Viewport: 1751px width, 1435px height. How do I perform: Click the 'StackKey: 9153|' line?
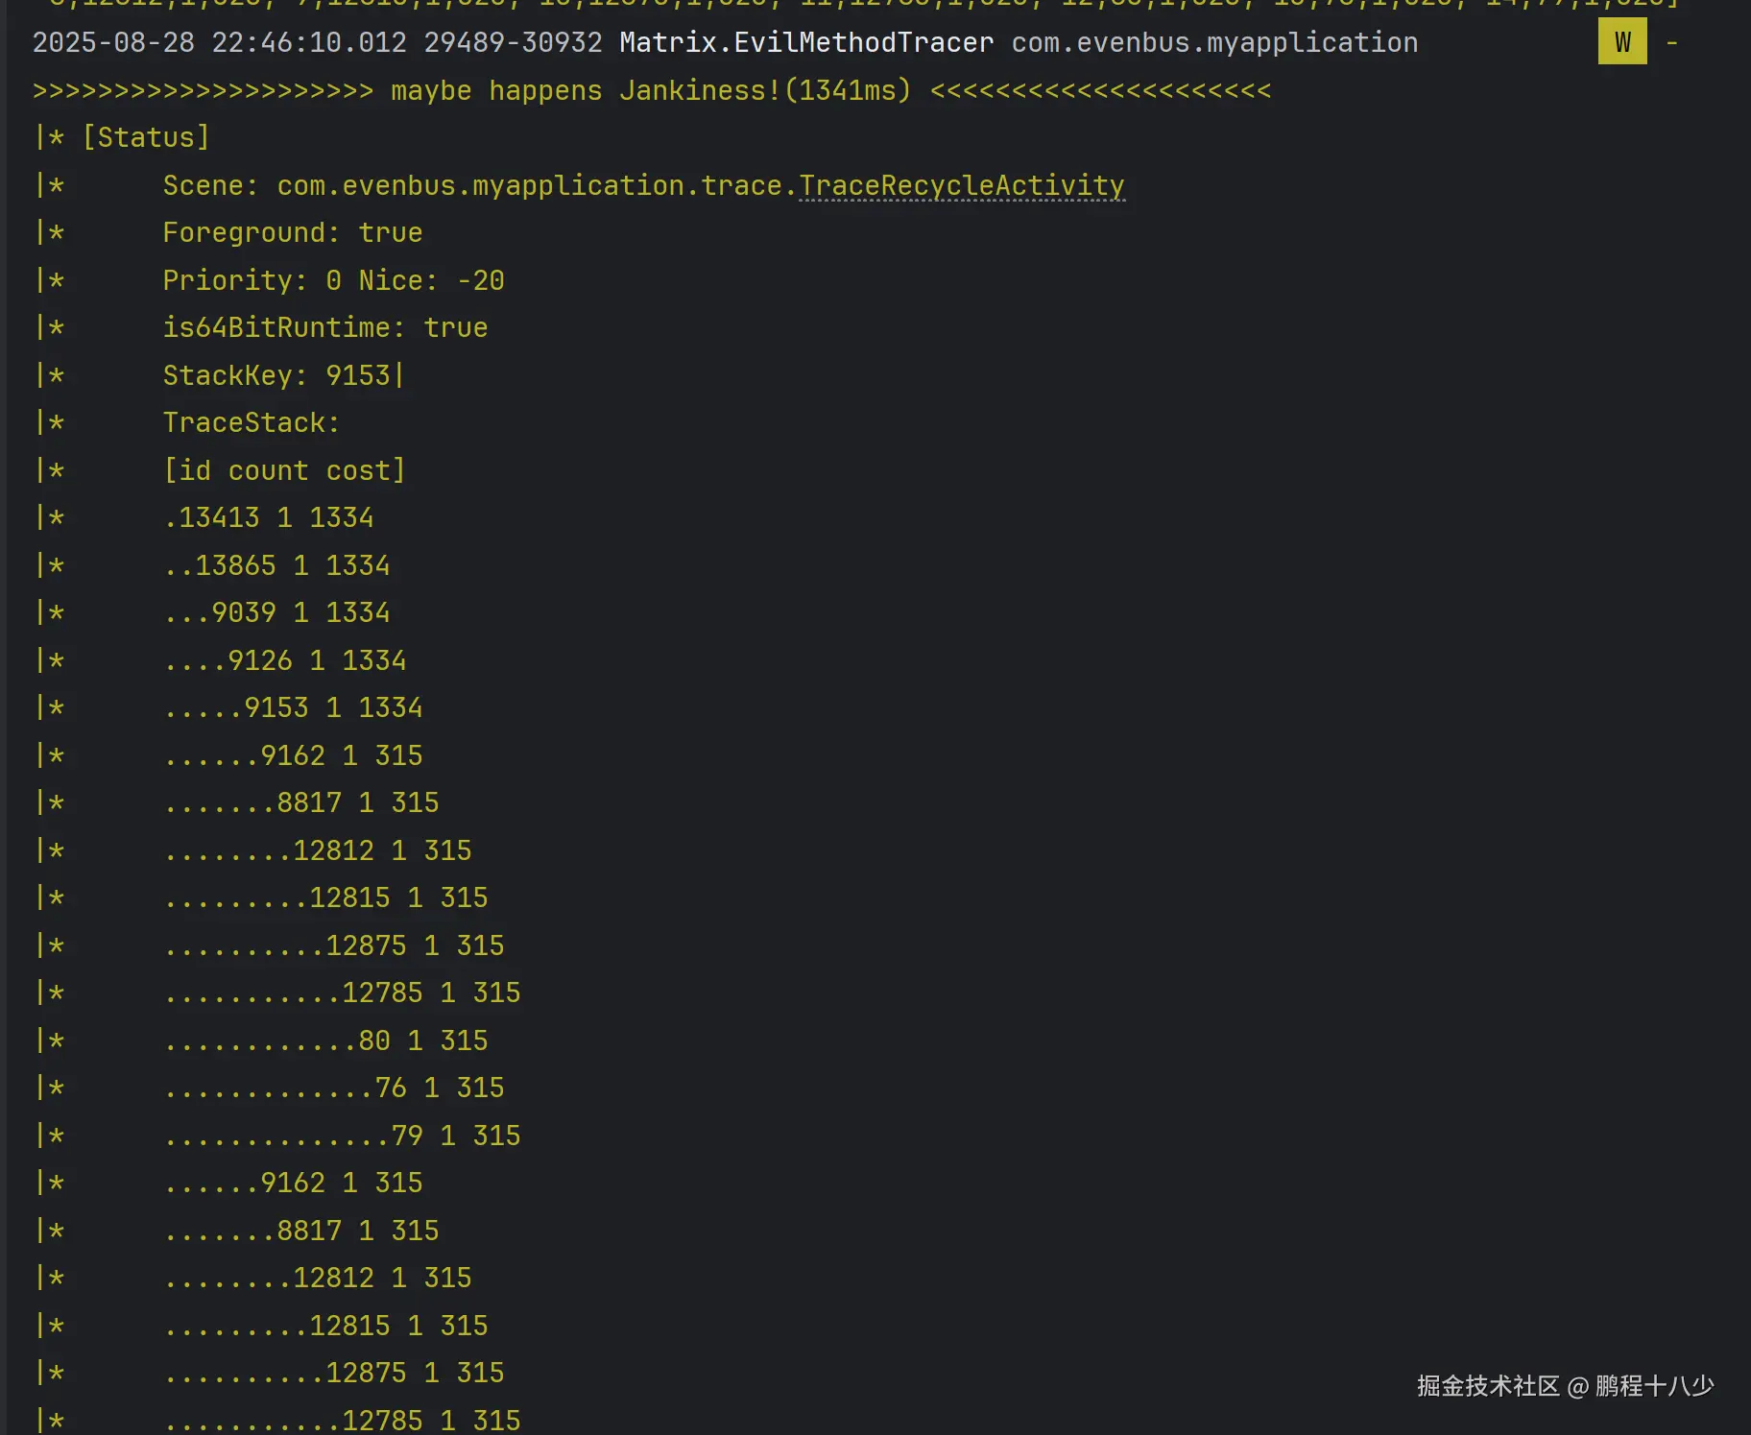coord(284,375)
